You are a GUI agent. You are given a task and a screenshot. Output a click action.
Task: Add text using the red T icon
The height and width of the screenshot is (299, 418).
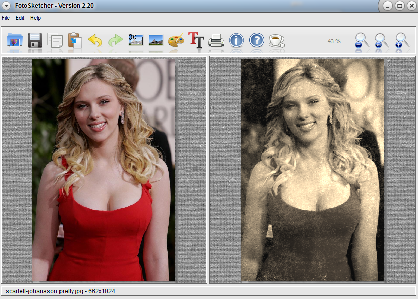pos(196,40)
